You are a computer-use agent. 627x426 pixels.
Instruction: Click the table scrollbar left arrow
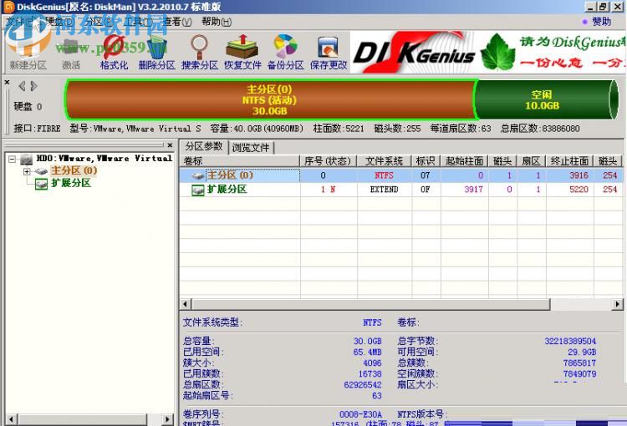pyautogui.click(x=185, y=304)
